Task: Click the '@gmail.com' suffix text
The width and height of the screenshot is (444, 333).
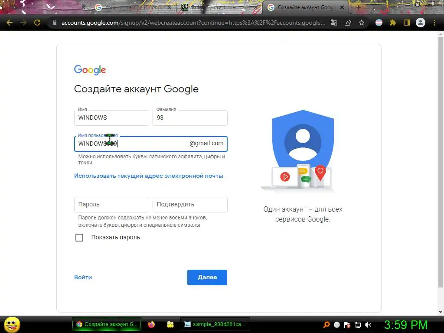Action: click(206, 143)
